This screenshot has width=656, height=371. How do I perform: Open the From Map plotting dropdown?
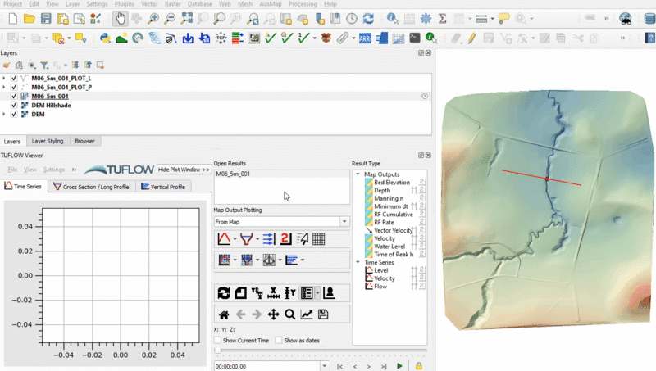(344, 222)
